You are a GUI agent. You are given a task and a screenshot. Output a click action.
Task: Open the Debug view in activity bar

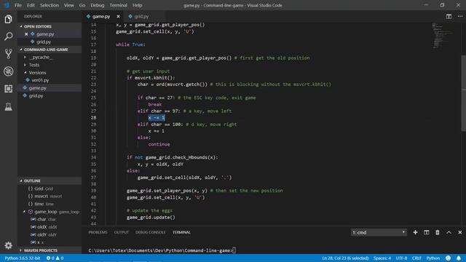(x=8, y=71)
